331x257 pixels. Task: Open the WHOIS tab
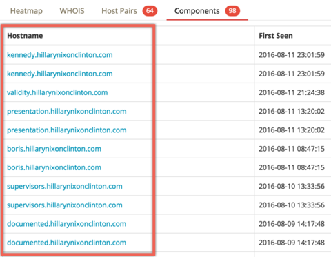click(x=72, y=11)
